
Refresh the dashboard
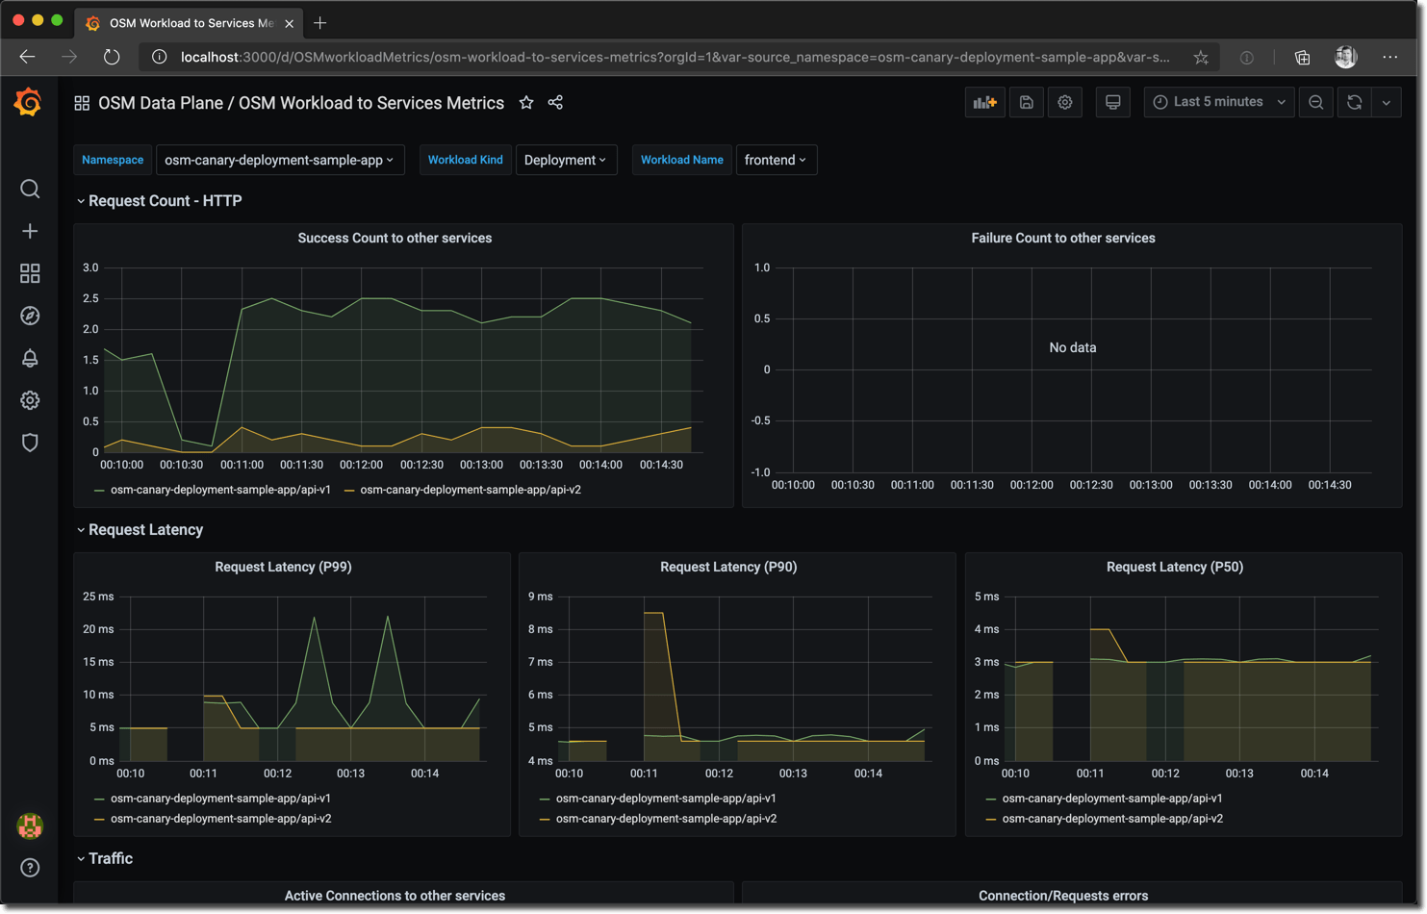coord(1354,102)
